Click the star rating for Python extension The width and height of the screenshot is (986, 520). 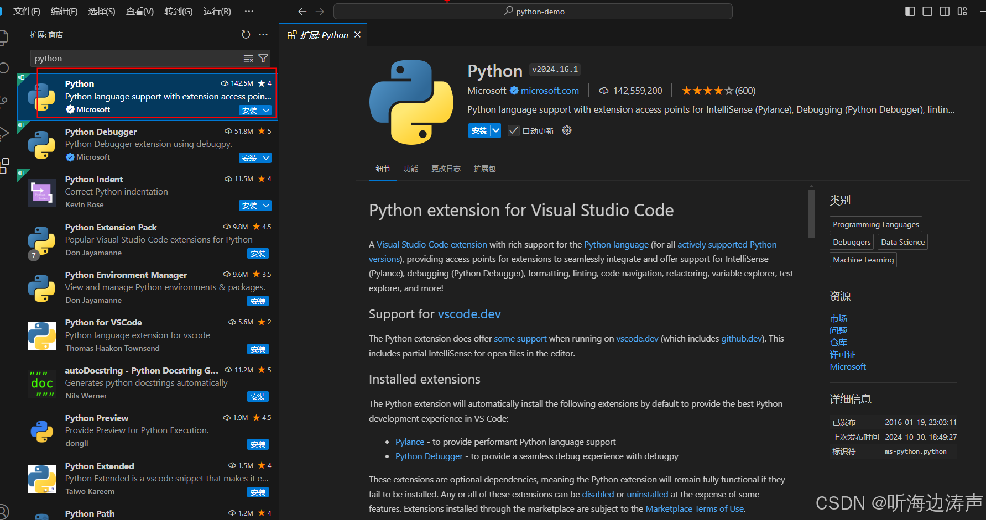[x=707, y=91]
